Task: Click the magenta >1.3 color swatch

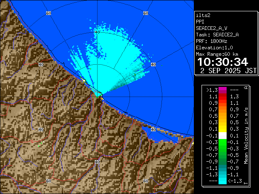Action: (x=222, y=91)
